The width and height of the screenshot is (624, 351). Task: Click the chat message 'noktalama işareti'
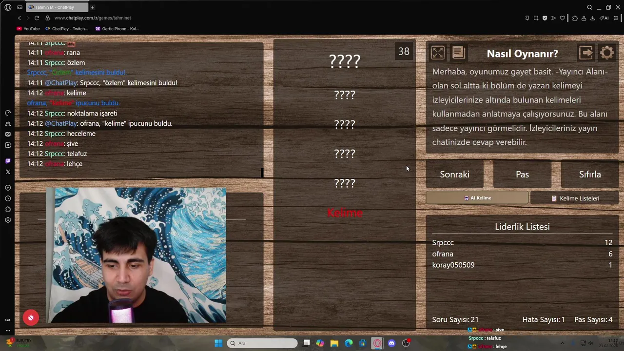pos(92,113)
